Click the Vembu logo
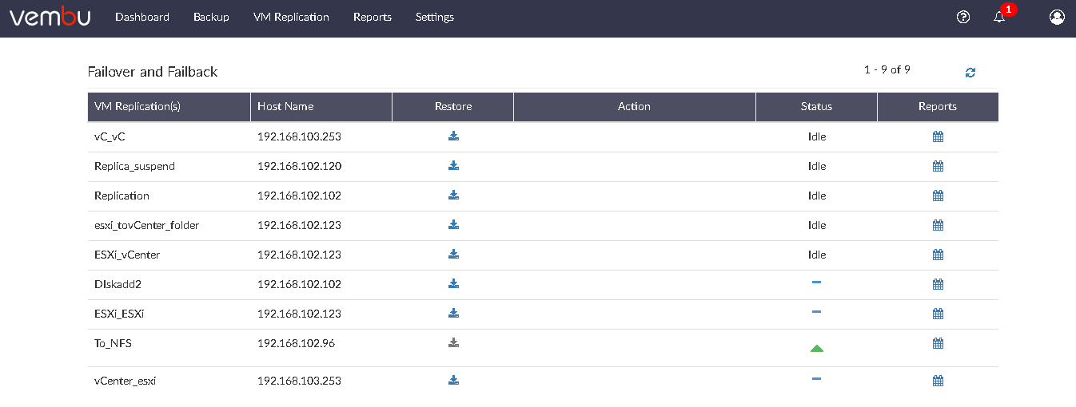 (50, 17)
